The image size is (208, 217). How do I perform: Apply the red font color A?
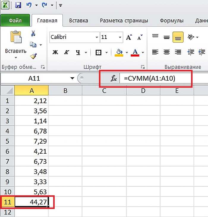(135, 53)
